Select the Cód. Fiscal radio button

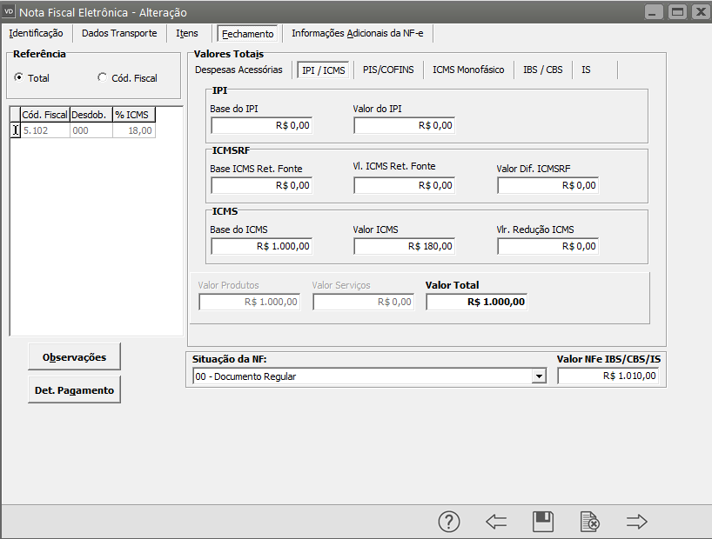103,78
